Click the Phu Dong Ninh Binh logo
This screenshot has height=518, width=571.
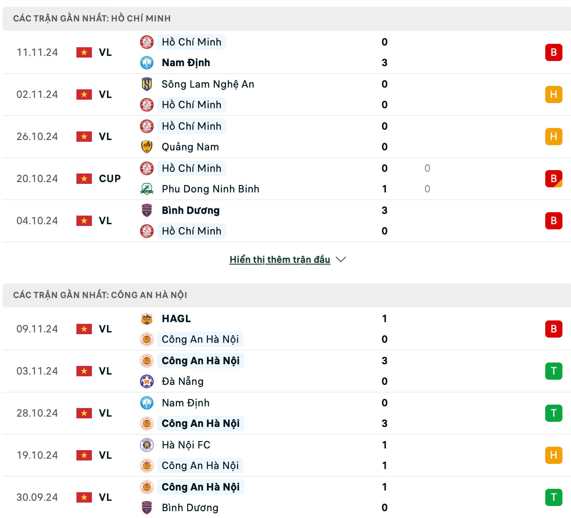pyautogui.click(x=147, y=189)
